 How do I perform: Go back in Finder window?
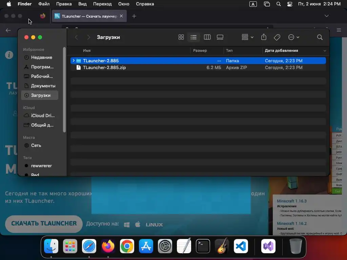77,37
